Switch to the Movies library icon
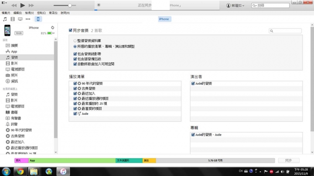Image resolution: width=314 pixels, height=176 pixels. tap(13, 19)
